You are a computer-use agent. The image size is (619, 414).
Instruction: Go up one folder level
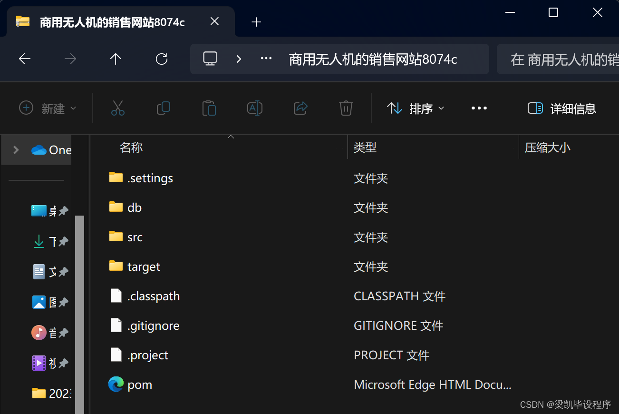116,59
